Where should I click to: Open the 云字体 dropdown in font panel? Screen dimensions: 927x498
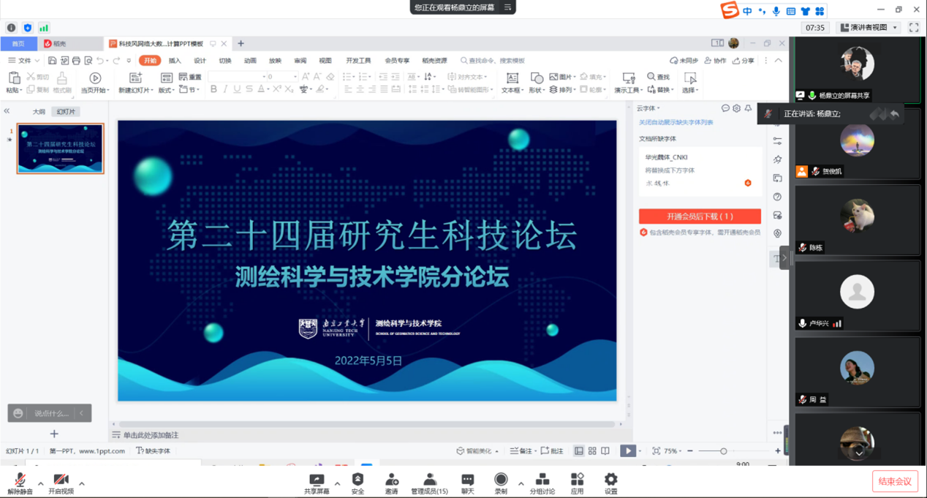coord(648,108)
